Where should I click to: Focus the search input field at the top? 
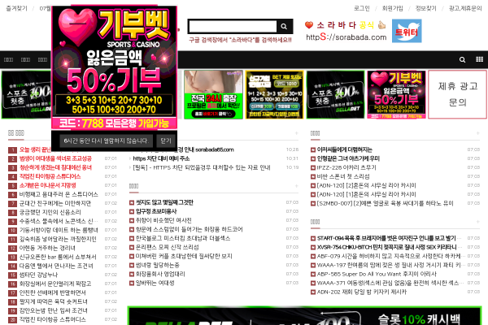pyautogui.click(x=233, y=27)
